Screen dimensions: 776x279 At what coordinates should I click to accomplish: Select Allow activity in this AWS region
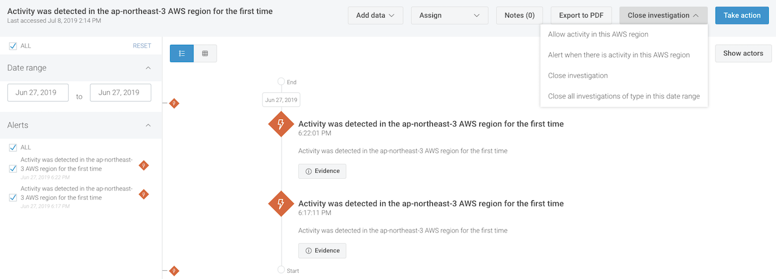point(598,34)
